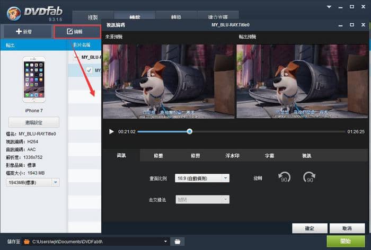Open the 編輯 edit button
The width and height of the screenshot is (371, 250).
[x=77, y=32]
